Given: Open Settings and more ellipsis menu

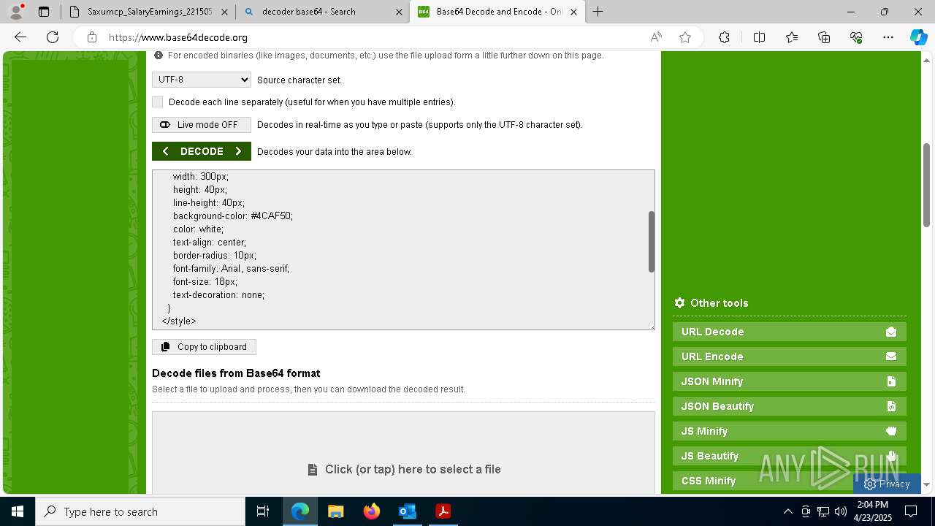Looking at the screenshot, I should 888,37.
